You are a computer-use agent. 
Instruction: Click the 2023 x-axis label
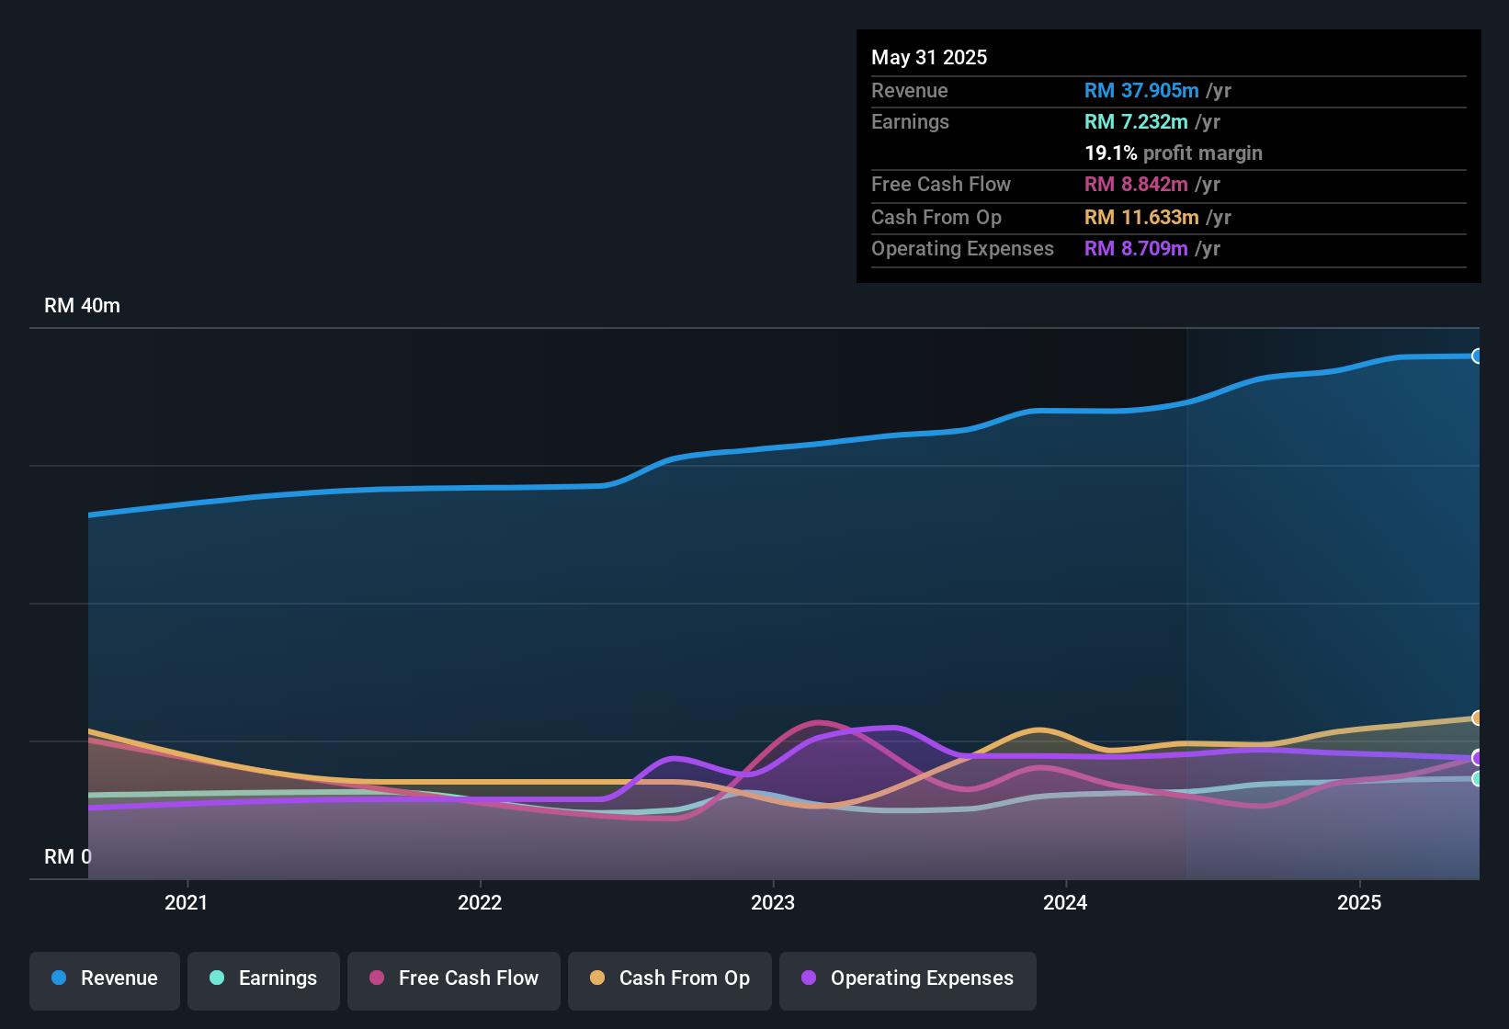point(773,903)
